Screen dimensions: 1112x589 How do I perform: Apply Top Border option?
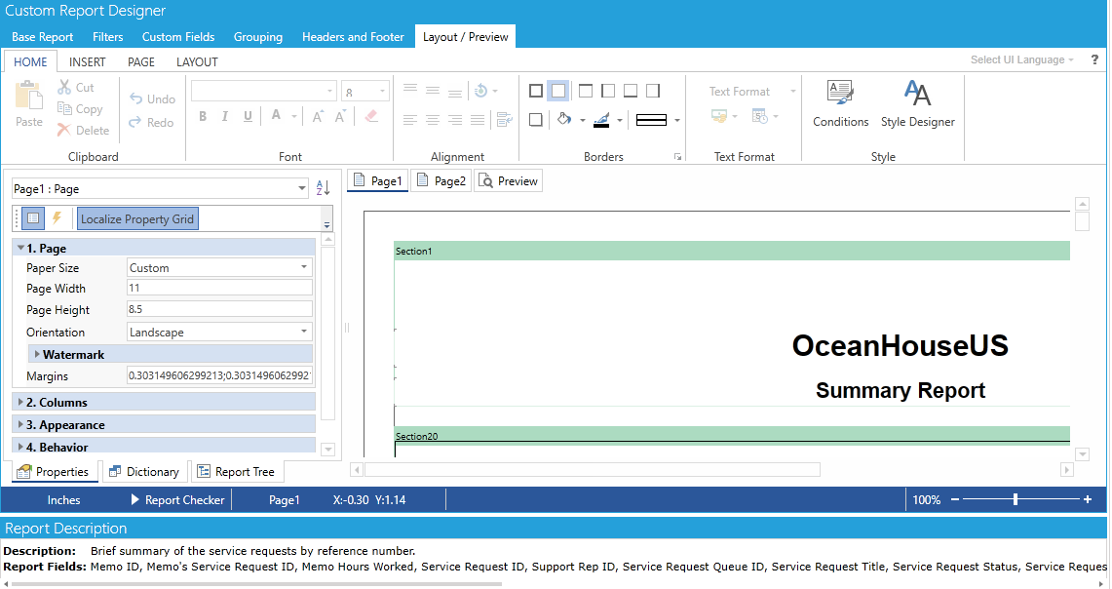pos(585,90)
